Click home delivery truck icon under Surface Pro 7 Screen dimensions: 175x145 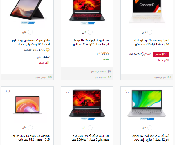50,77
